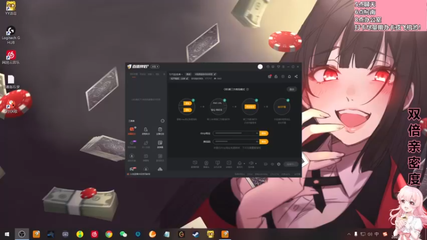Open the toolbox tool with red badge bottom row
The image size is (427, 240).
point(132,169)
